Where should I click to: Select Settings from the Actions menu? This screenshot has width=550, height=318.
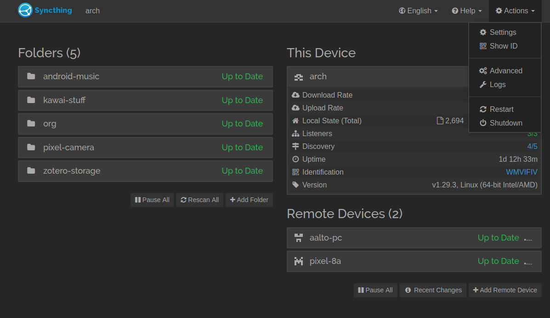pos(503,33)
